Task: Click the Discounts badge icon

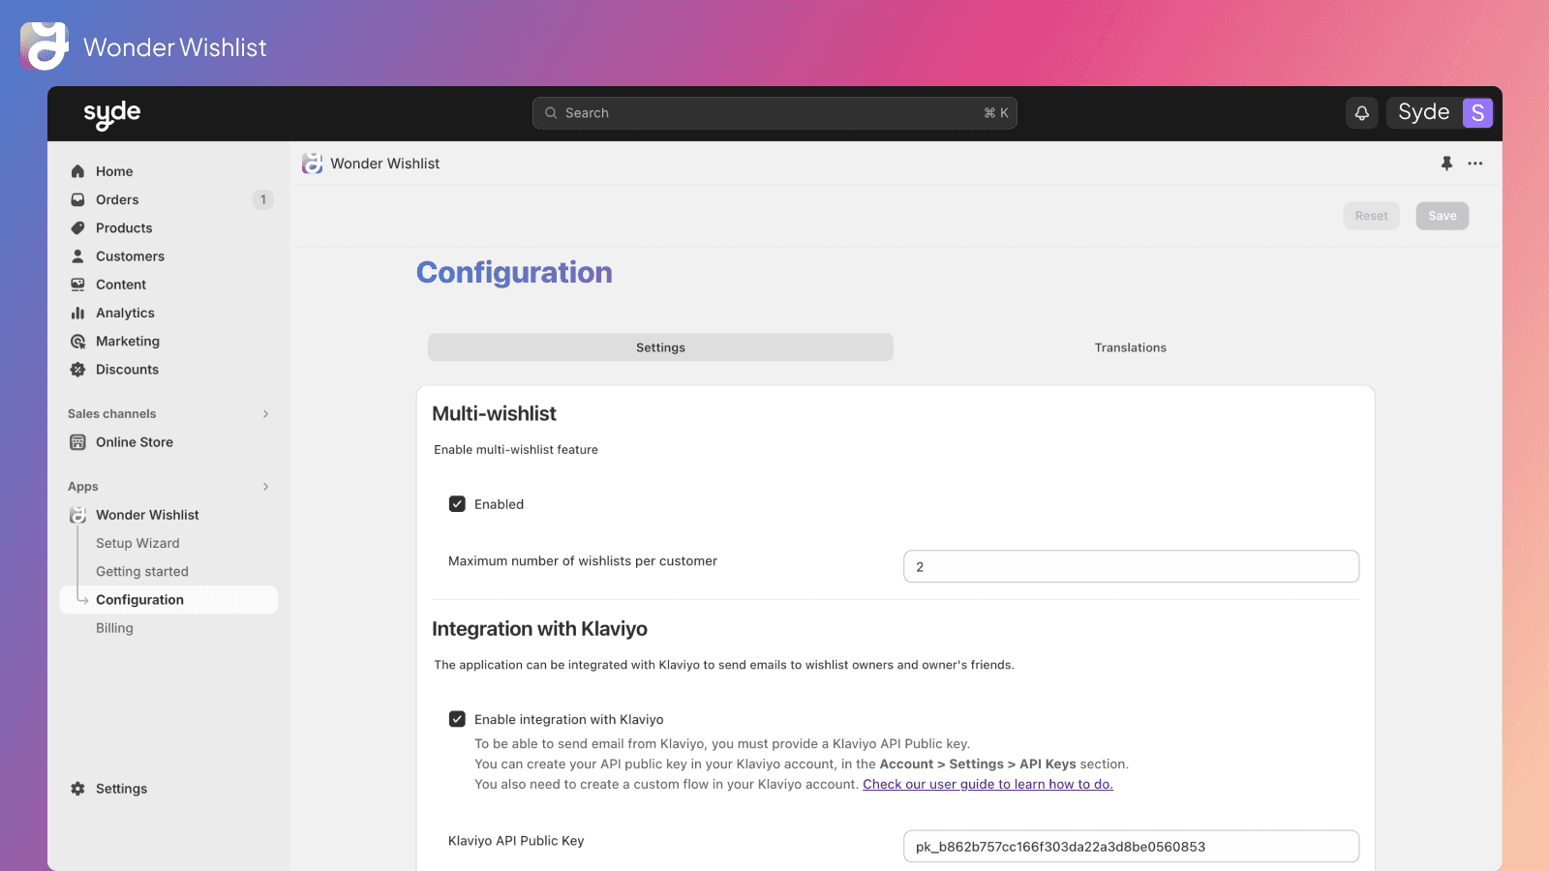Action: point(77,370)
